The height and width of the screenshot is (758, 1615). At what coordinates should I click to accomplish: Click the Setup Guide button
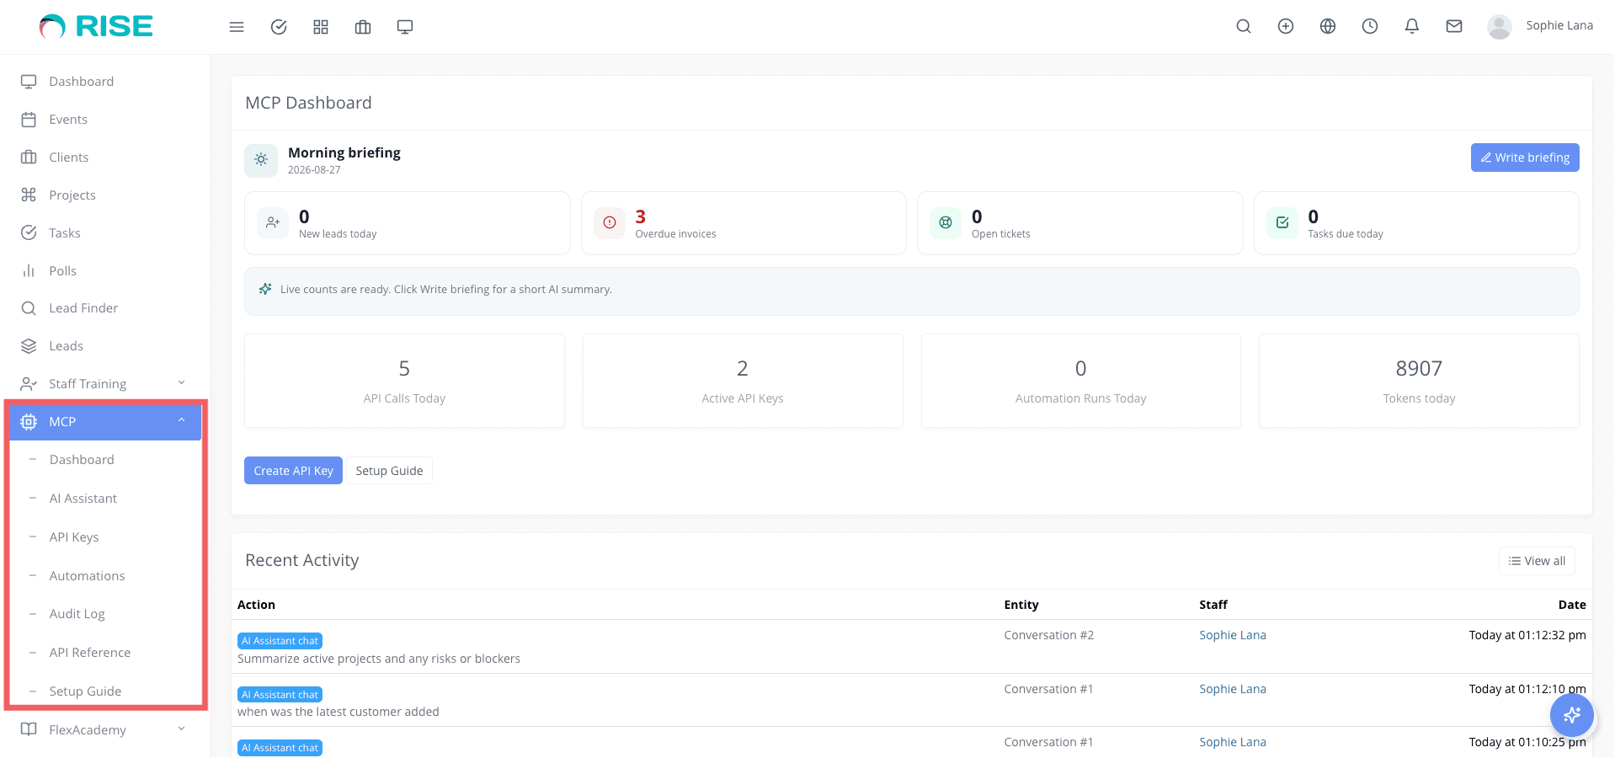(389, 471)
